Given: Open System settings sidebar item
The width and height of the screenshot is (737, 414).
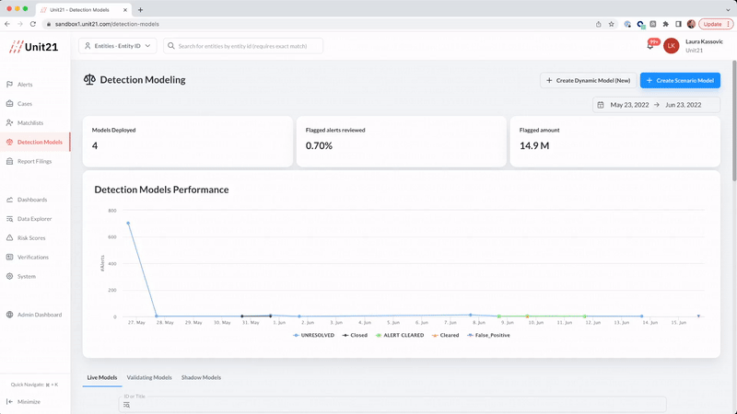Looking at the screenshot, I should point(27,277).
